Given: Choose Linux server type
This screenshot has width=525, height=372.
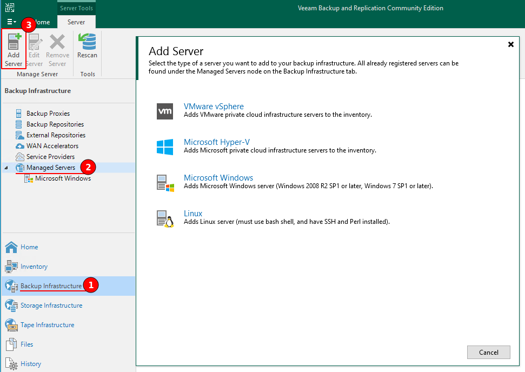Looking at the screenshot, I should 193,214.
